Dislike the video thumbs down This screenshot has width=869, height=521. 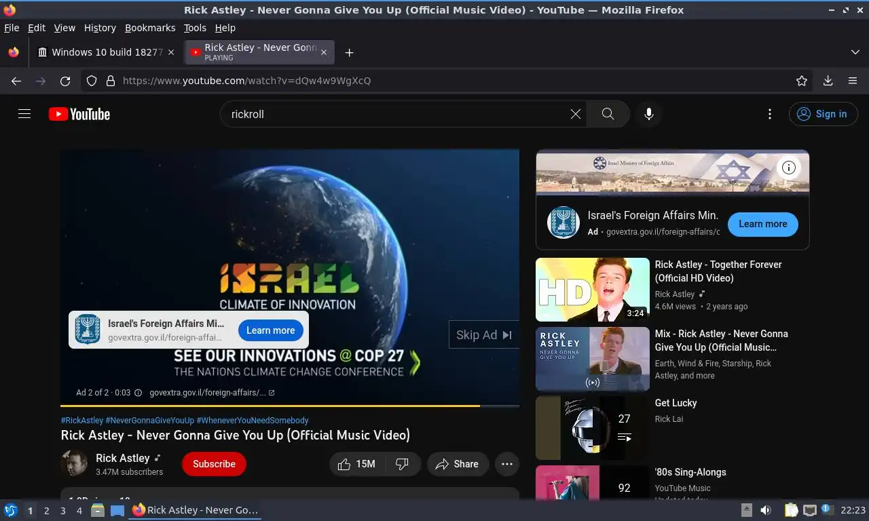click(x=403, y=464)
